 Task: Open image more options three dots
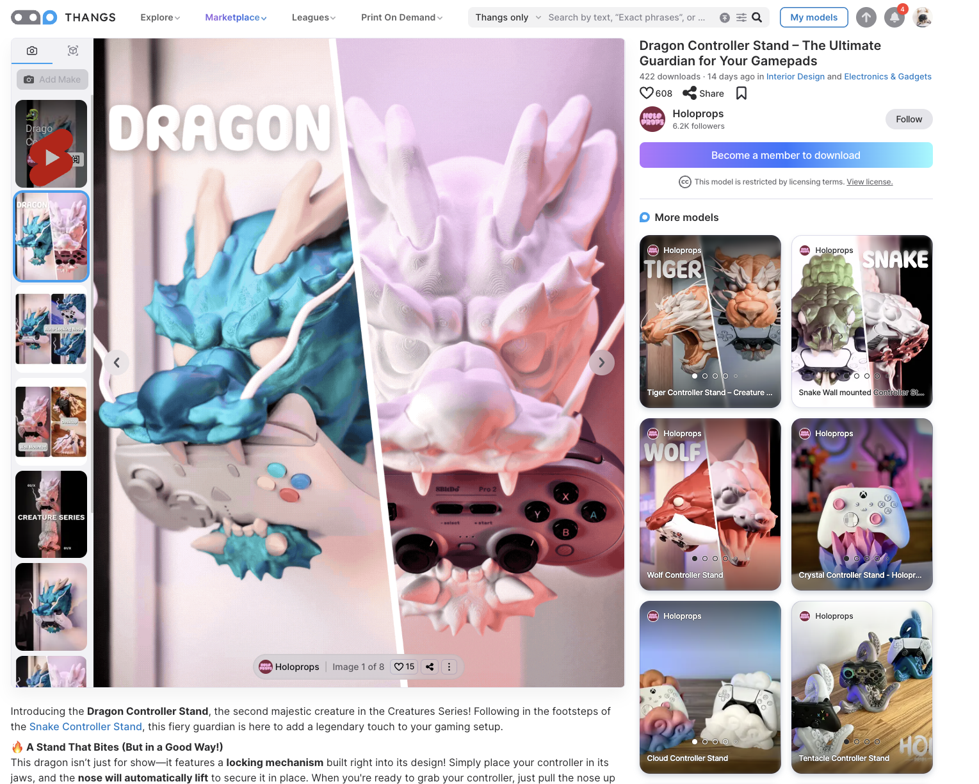click(x=449, y=667)
